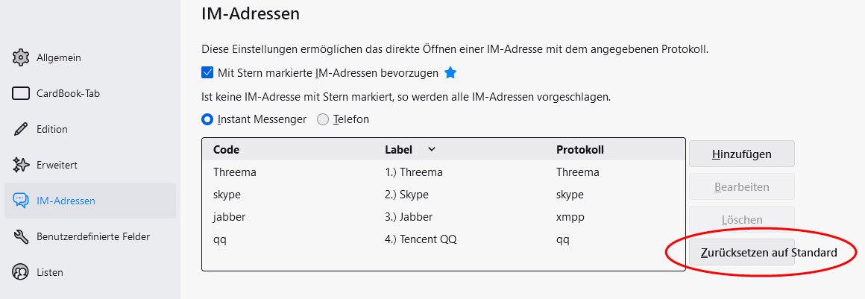Viewport: 865px width, 299px height.
Task: Click the wrench icon for Benutzerdefinierte Felder
Action: coord(22,236)
